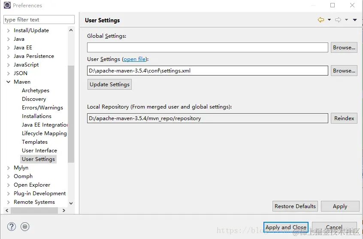Image resolution: width=363 pixels, height=239 pixels.
Task: Click the User Settings path field
Action: pos(208,71)
